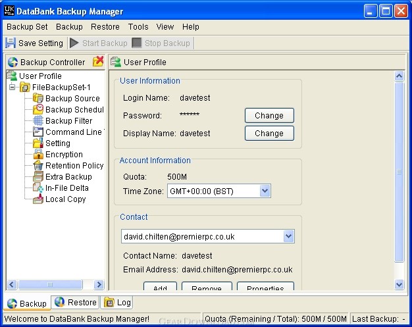The image size is (412, 327).
Task: Switch to the Log bottom tab
Action: (117, 303)
